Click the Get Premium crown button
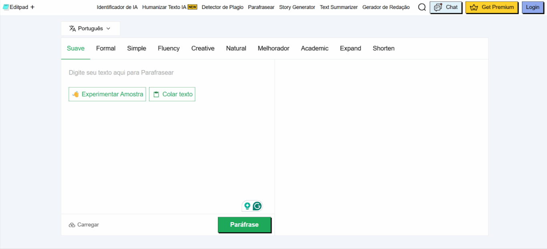 click(x=491, y=7)
